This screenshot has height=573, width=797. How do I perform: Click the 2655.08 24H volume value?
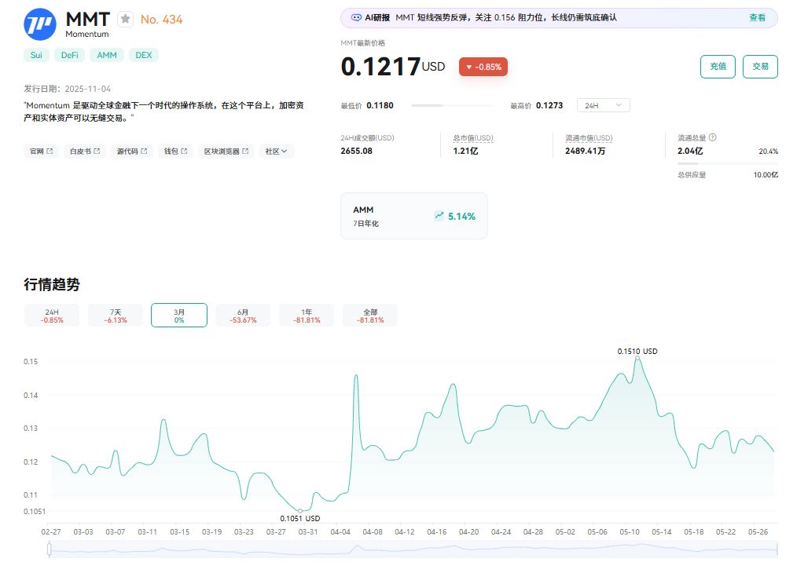click(x=356, y=151)
